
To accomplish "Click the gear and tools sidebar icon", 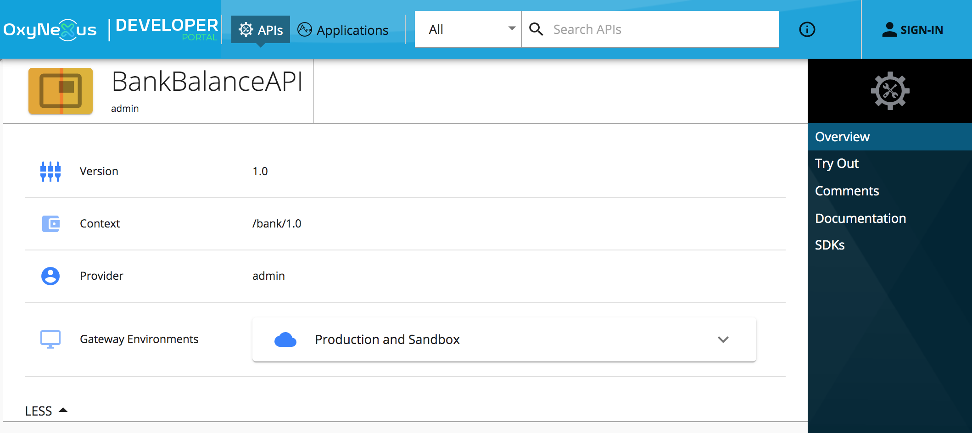I will [890, 91].
